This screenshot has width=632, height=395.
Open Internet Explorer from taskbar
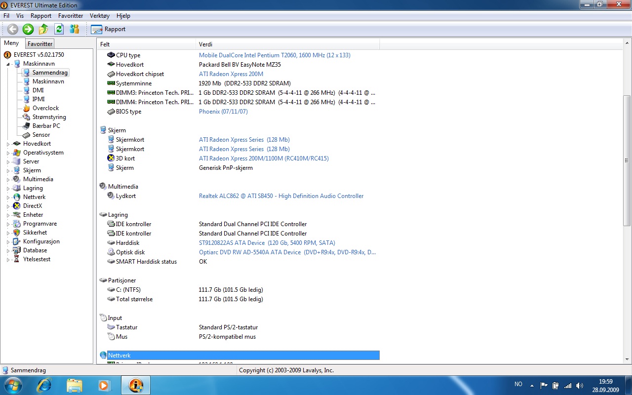click(44, 385)
